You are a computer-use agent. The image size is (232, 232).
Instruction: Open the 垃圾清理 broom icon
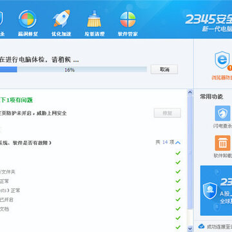(x=94, y=19)
